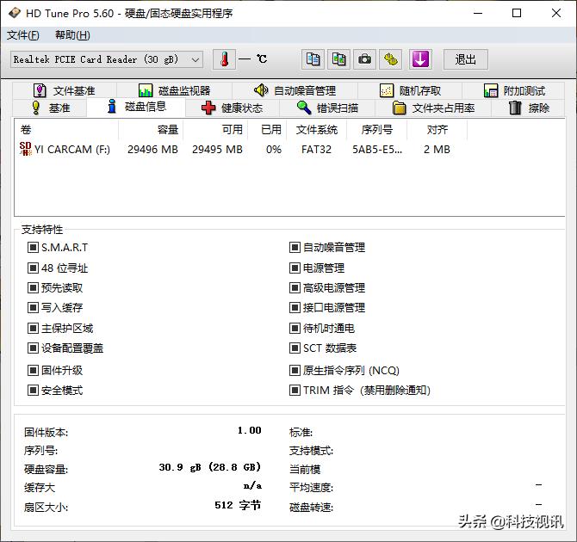Toggle the 主保护区域 checkbox
This screenshot has width=577, height=542.
[33, 328]
